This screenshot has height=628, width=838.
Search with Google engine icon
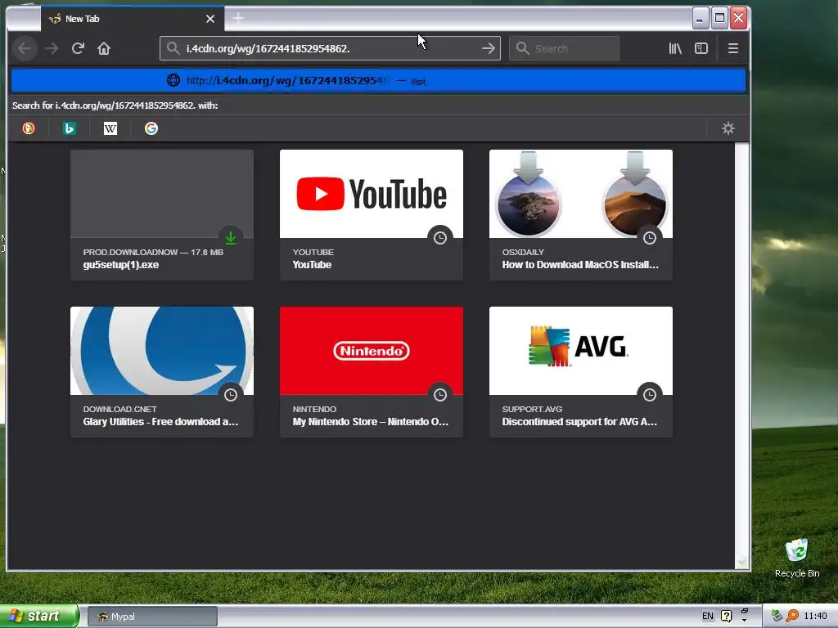coord(151,128)
